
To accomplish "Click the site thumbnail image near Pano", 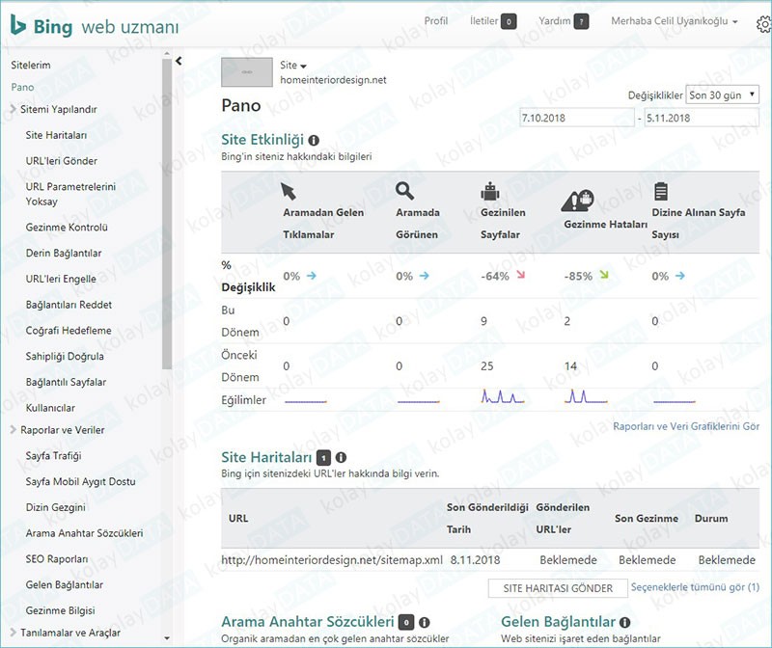I will point(246,71).
